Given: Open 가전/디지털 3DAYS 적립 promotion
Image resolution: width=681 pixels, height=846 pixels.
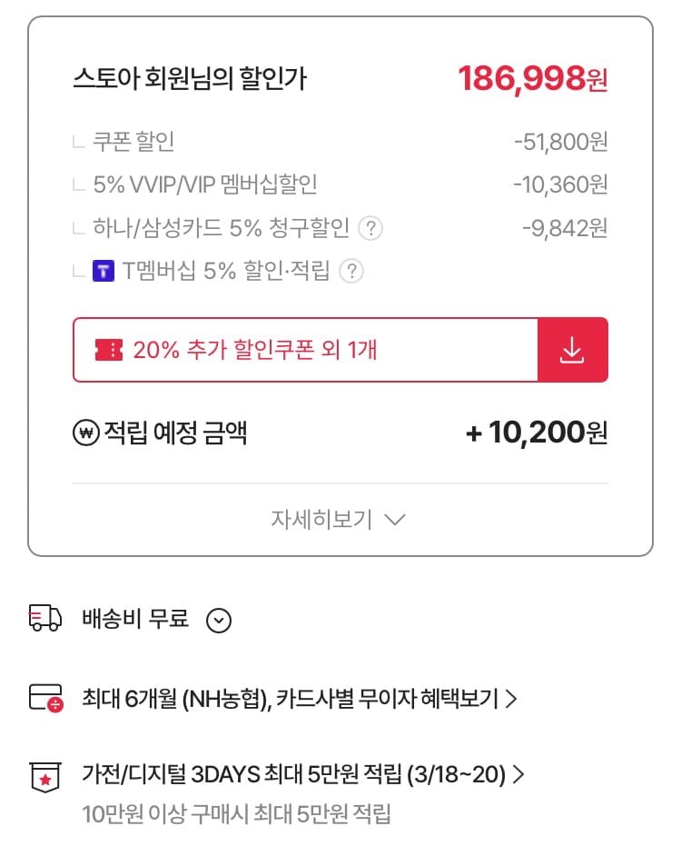Looking at the screenshot, I should 292,775.
